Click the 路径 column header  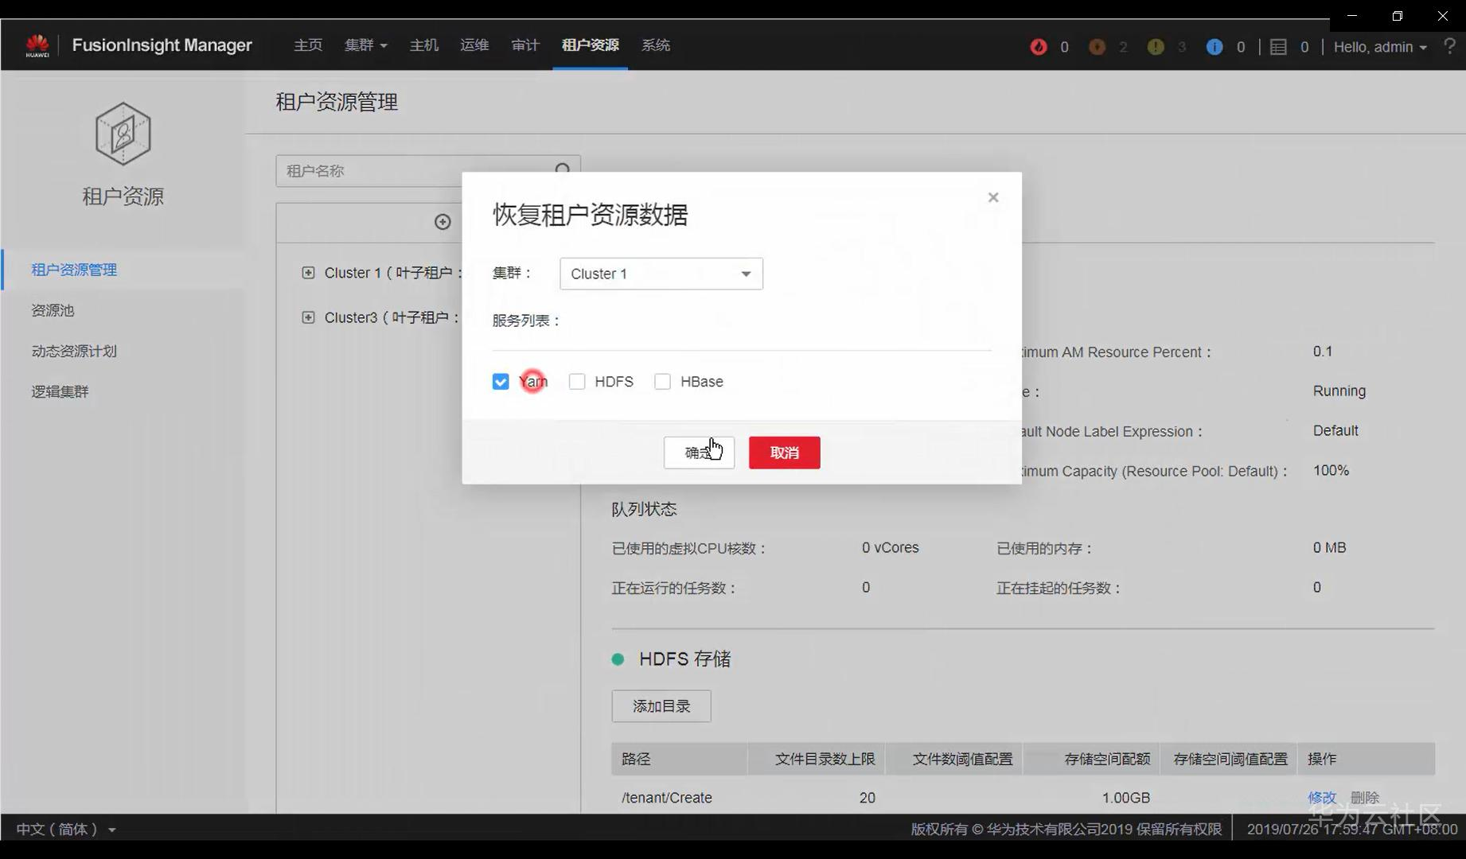pos(636,759)
